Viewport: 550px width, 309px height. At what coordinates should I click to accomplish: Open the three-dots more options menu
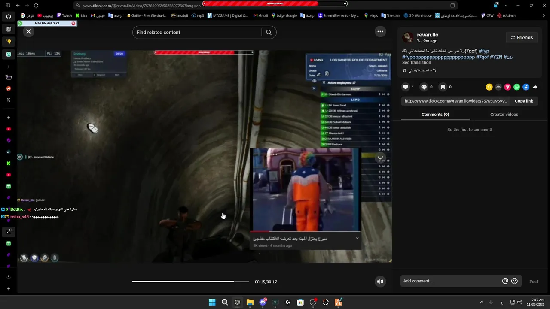(380, 31)
